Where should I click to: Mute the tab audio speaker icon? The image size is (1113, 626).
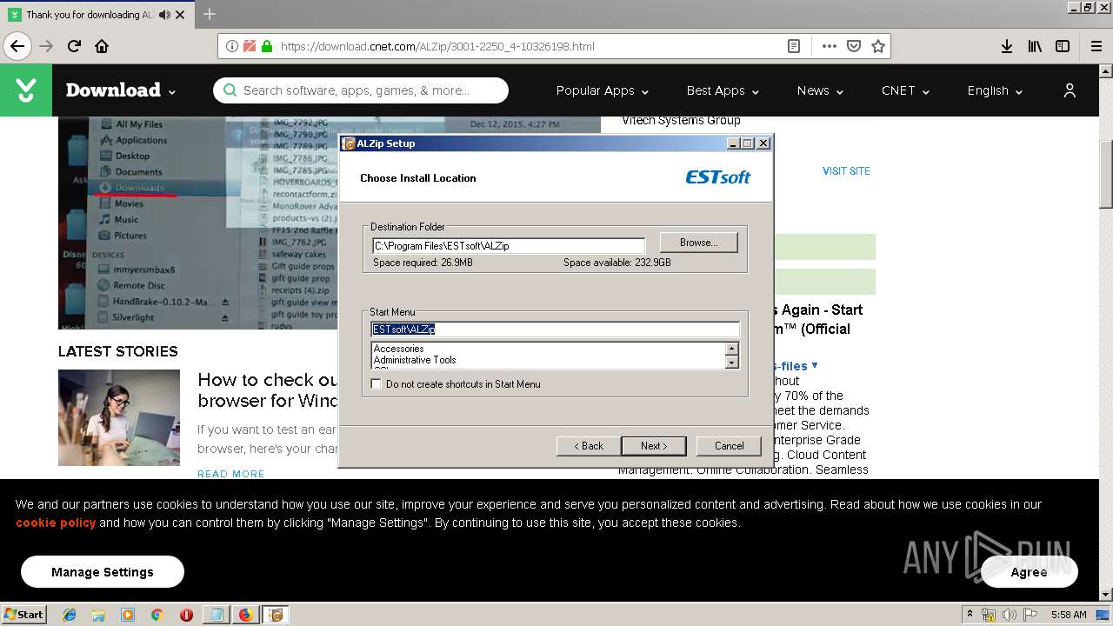164,15
